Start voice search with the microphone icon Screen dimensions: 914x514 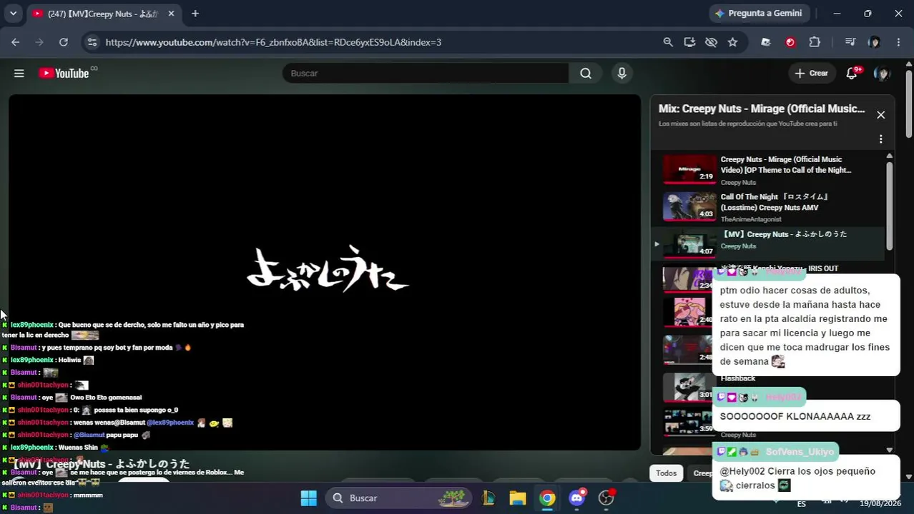coord(621,73)
